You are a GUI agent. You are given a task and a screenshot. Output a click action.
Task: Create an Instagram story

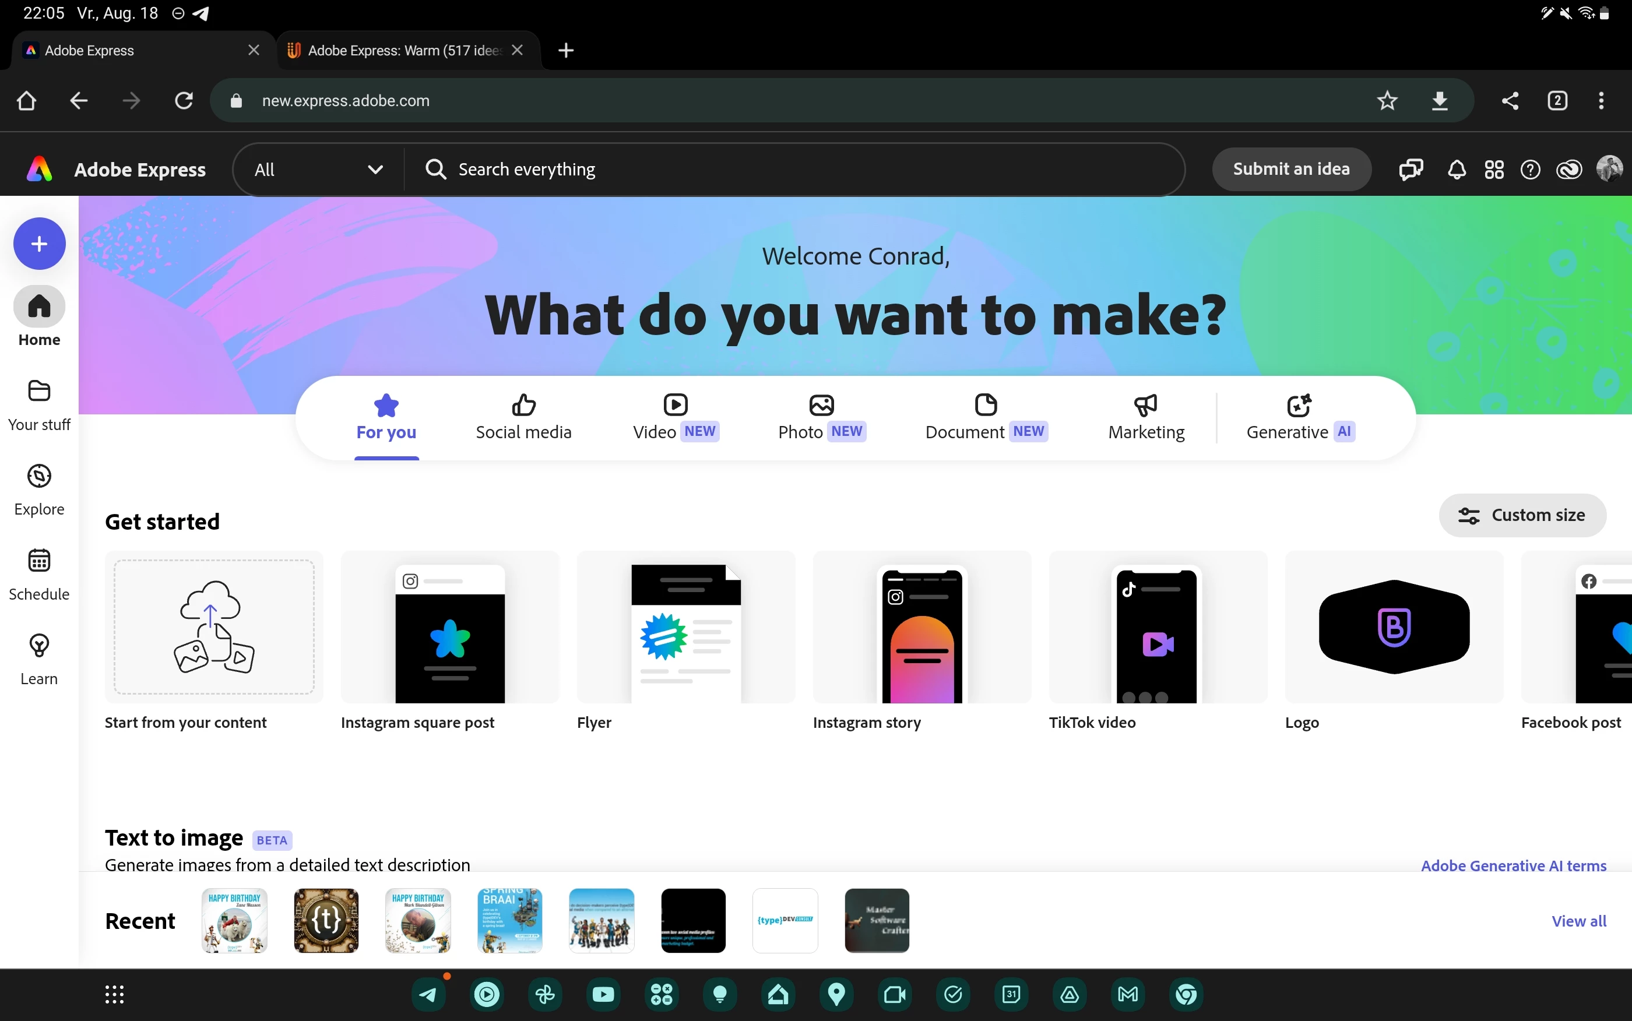921,642
